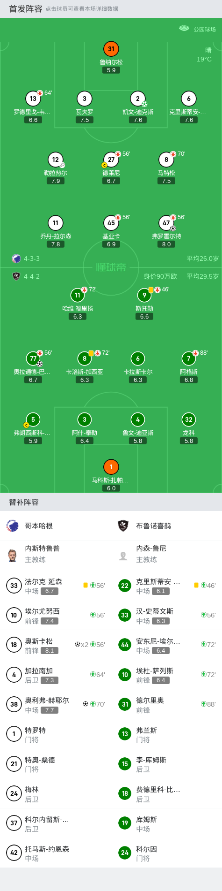Click the 4-3-3 formation label
222x891 pixels.
(x=32, y=259)
